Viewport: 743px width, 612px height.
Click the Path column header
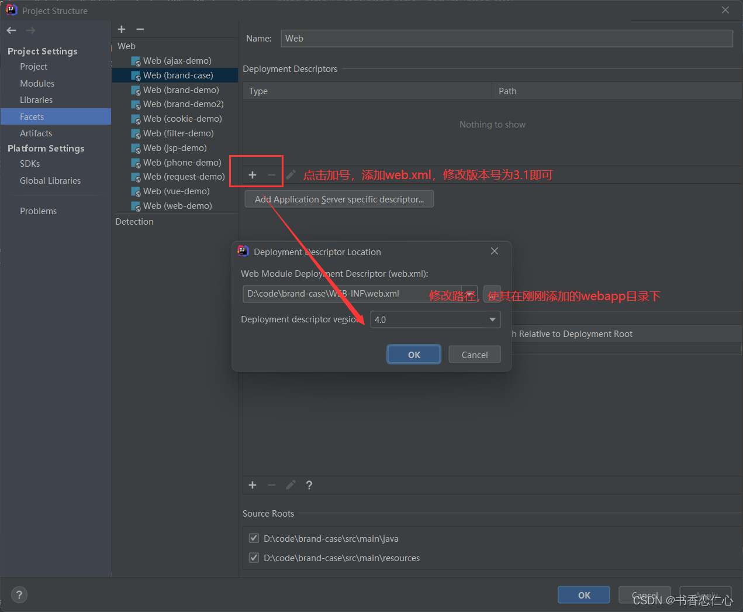coord(617,91)
